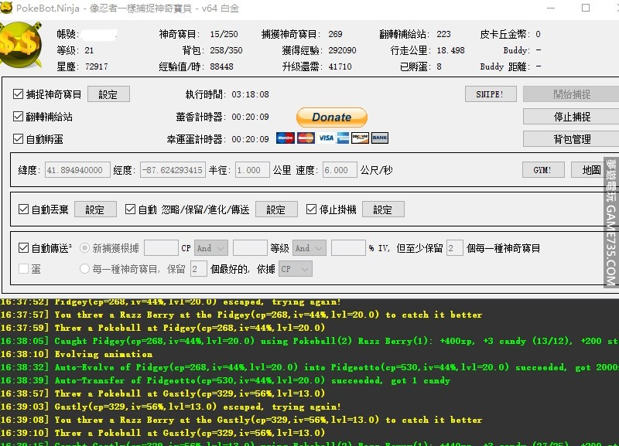Click the 經驗值/時 value 88448
This screenshot has width=619, height=446.
(221, 66)
